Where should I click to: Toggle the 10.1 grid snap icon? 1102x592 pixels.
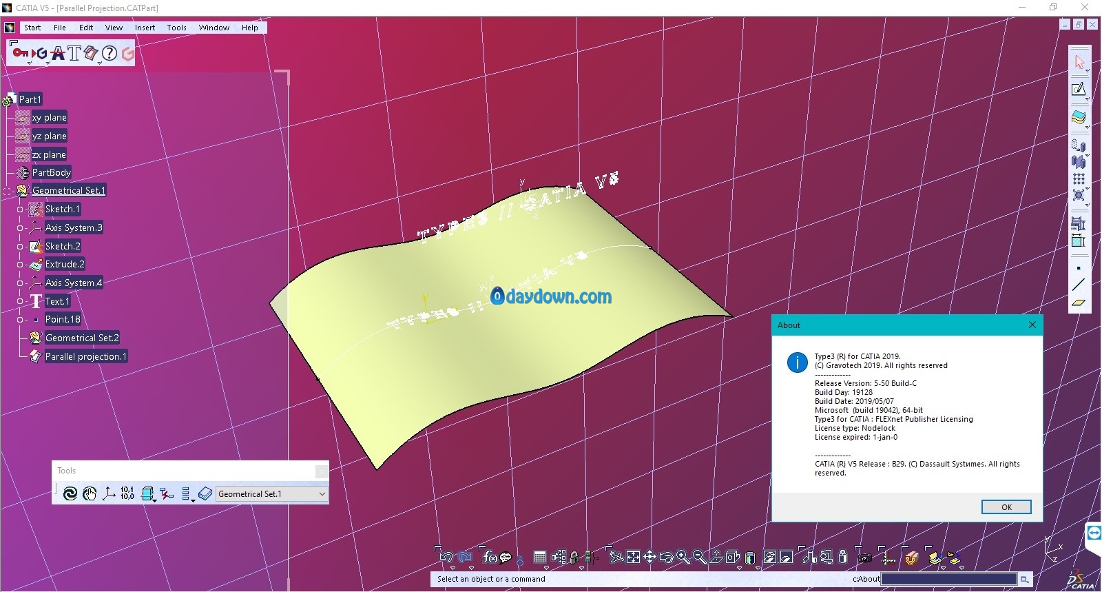click(x=127, y=493)
